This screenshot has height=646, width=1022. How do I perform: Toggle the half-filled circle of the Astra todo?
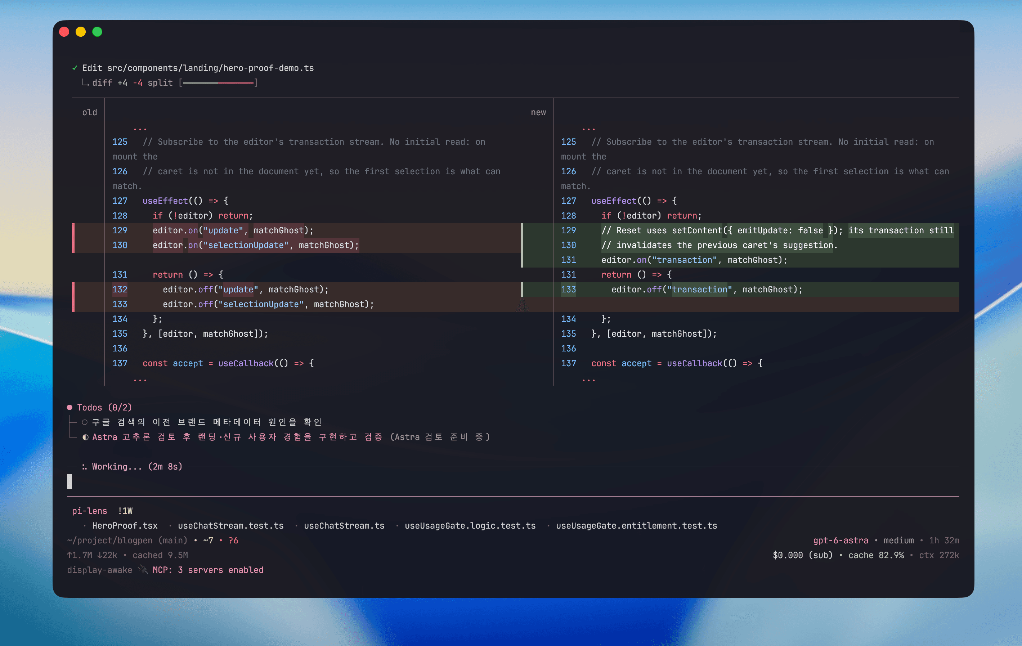point(85,437)
